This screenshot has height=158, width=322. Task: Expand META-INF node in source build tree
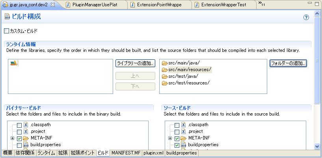[170, 138]
